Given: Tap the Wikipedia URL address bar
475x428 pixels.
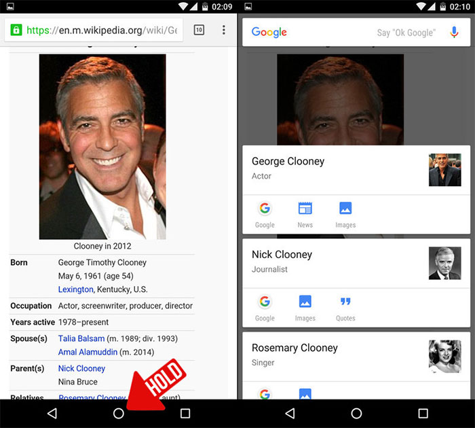Looking at the screenshot, I should pyautogui.click(x=102, y=30).
